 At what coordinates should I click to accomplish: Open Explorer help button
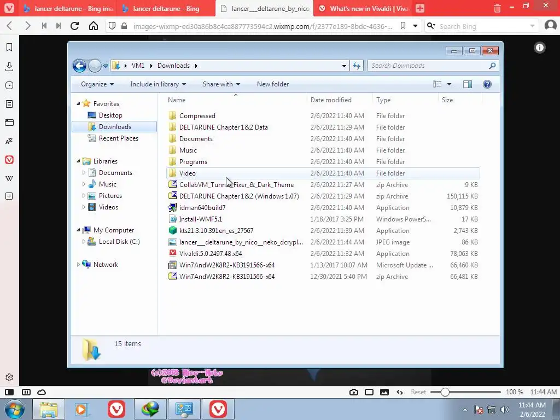coord(487,84)
